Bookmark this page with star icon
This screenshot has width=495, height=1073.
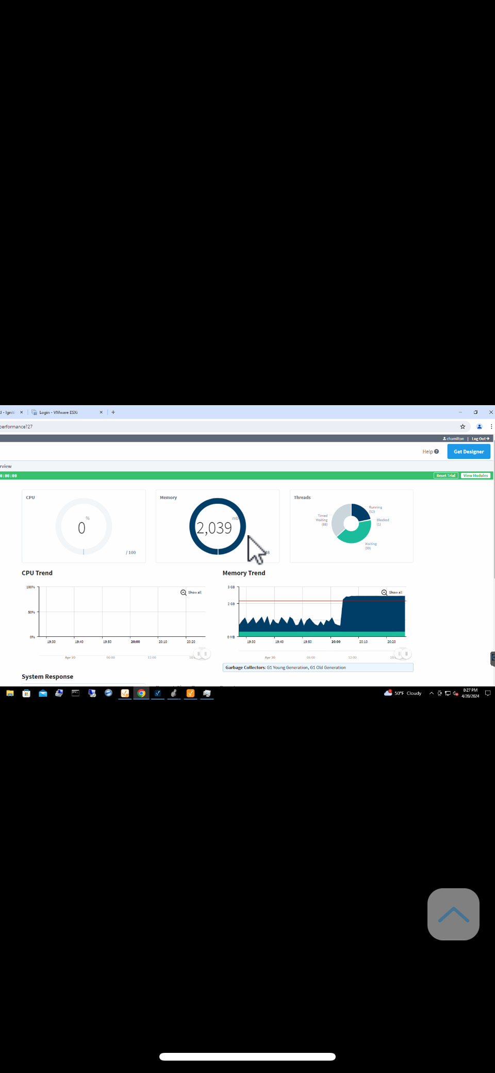(463, 426)
